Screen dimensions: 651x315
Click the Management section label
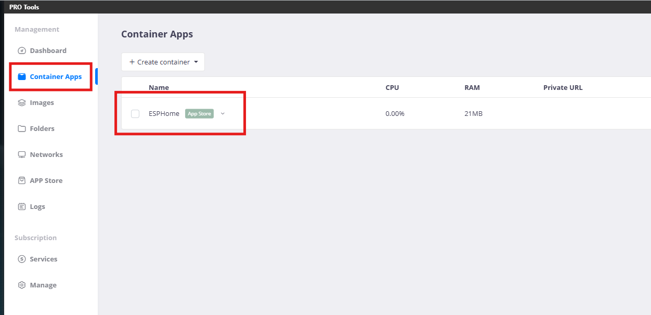[37, 29]
